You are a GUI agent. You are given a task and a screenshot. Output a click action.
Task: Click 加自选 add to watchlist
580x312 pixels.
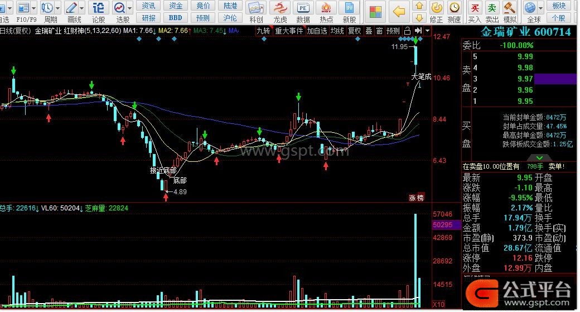coord(317,31)
